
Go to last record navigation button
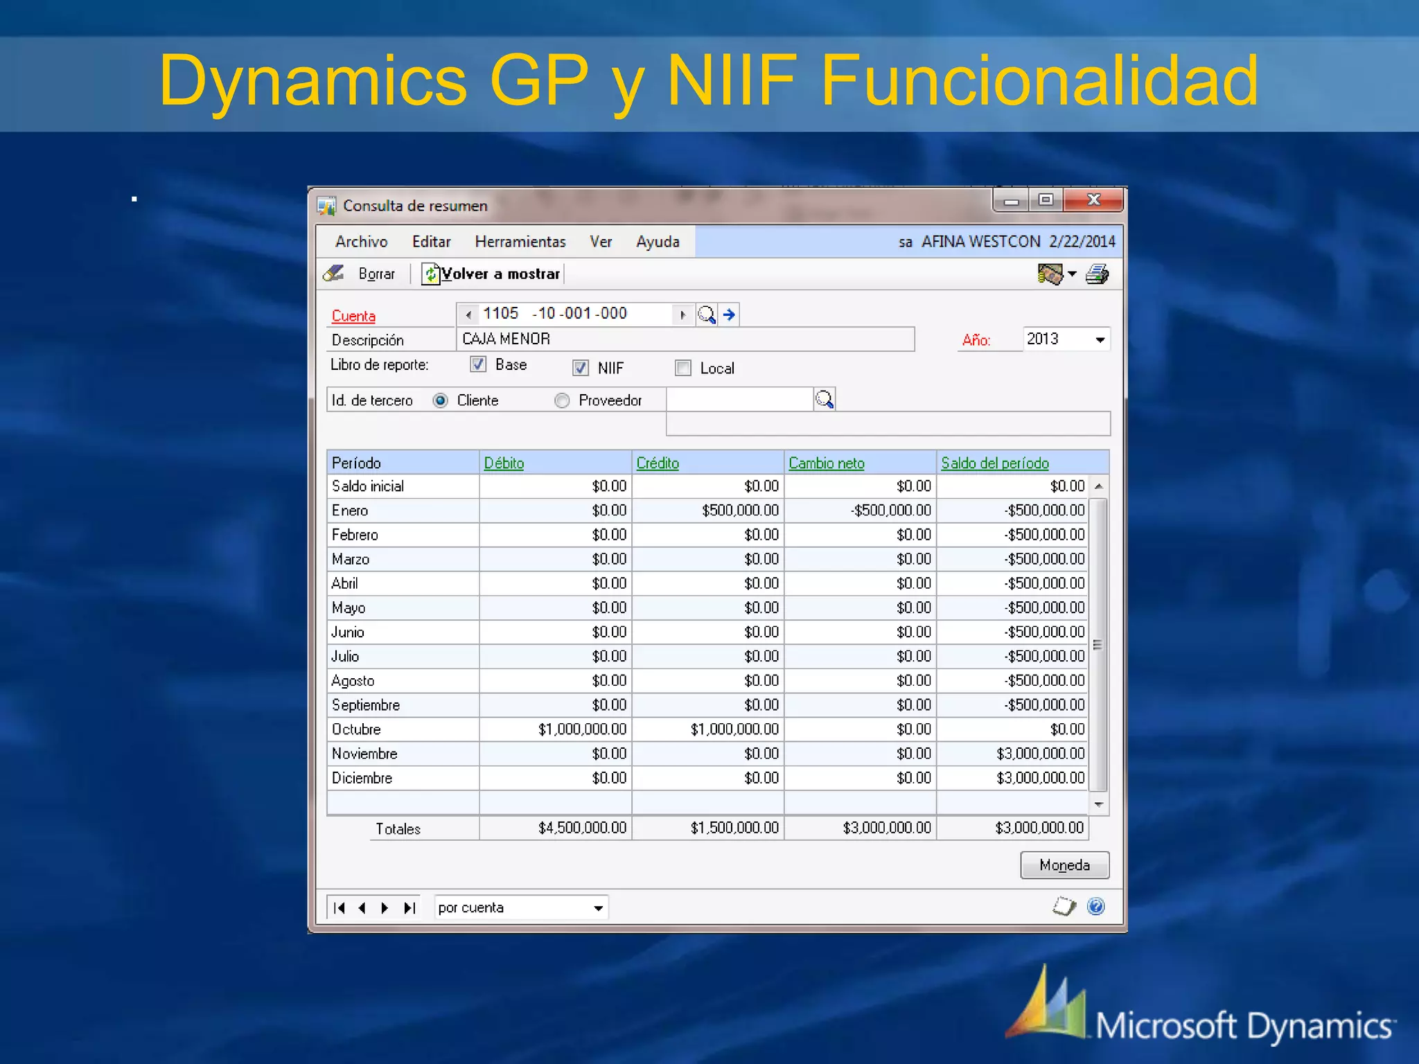click(409, 907)
